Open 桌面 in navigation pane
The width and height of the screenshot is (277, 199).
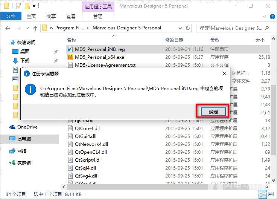tap(24, 52)
